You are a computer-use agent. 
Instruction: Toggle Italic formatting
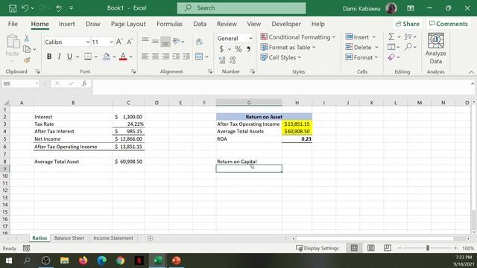pyautogui.click(x=60, y=57)
